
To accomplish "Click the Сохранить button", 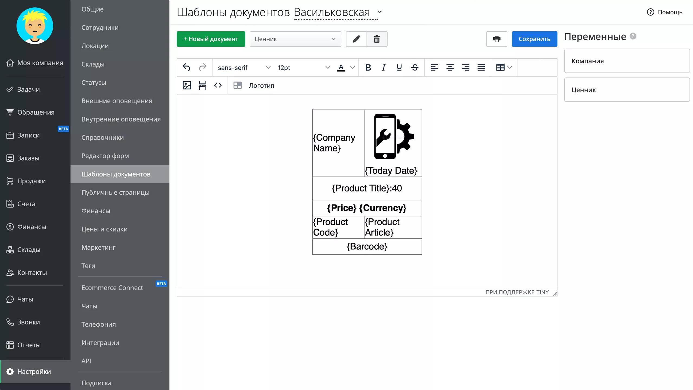I will coord(534,39).
